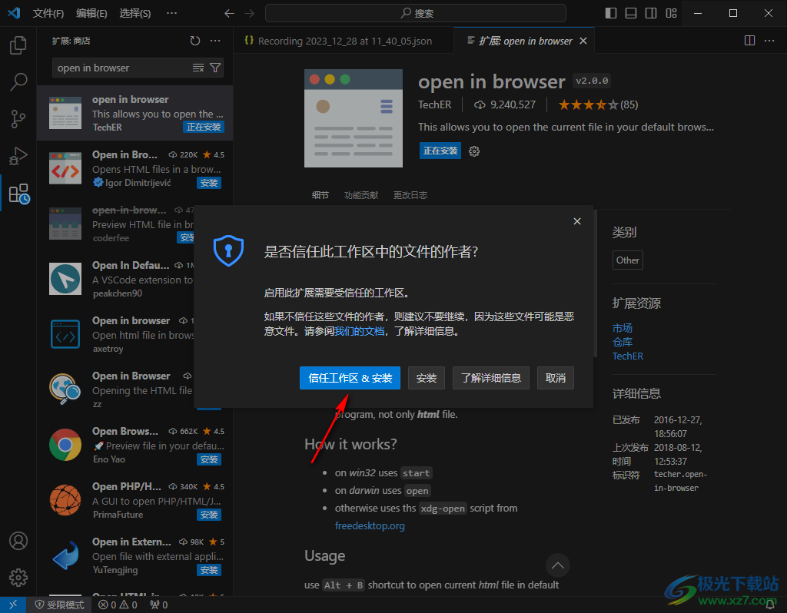The height and width of the screenshot is (613, 787).
Task: Open the Search view icon
Action: pos(18,82)
